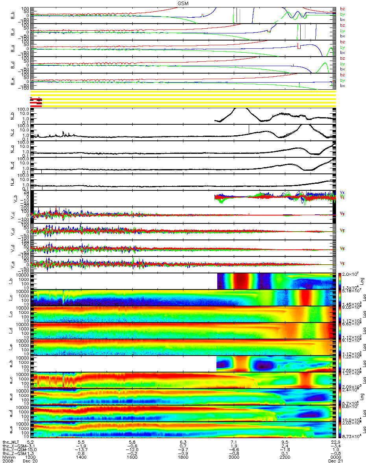Click the 0000 time tick label

[x=335, y=458]
